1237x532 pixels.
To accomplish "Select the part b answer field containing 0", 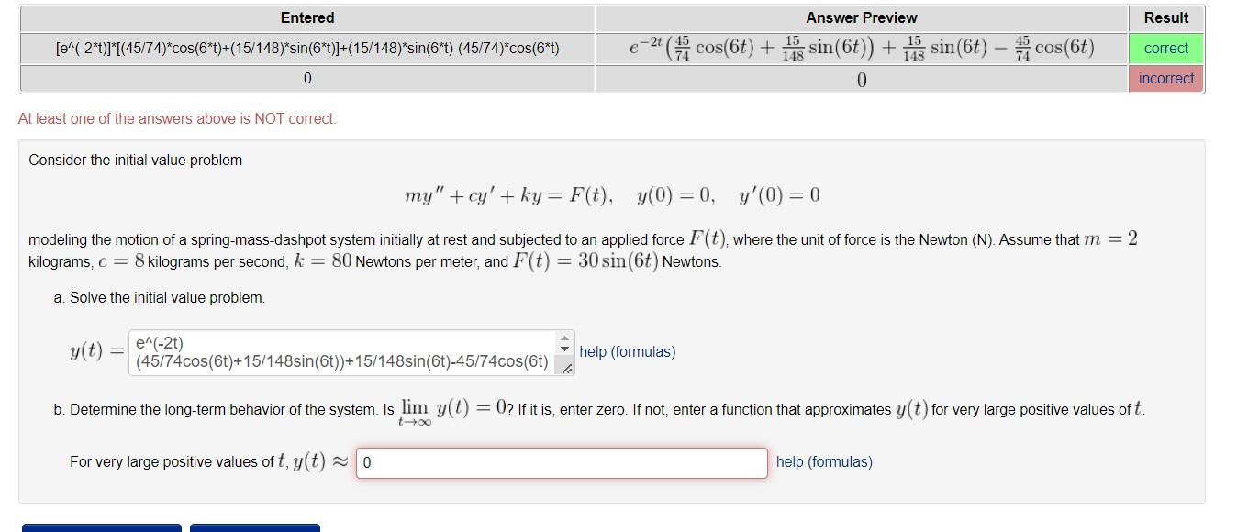I will pos(560,461).
